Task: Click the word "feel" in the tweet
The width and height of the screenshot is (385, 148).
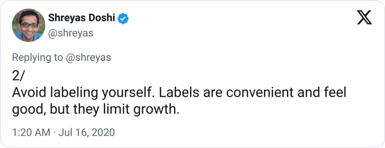Action: [x=336, y=94]
